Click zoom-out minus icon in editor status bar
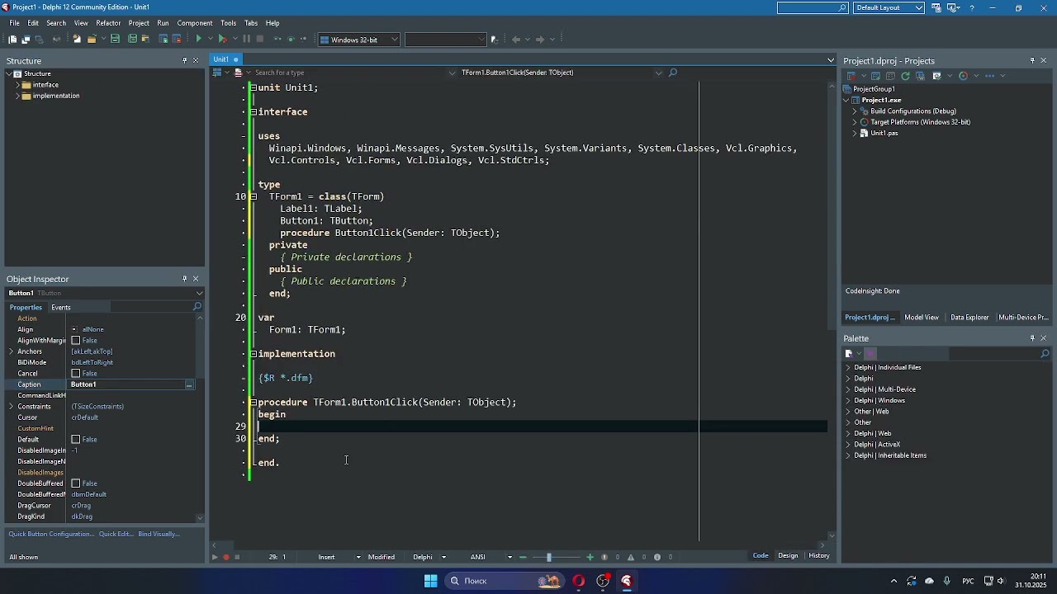 [x=523, y=557]
